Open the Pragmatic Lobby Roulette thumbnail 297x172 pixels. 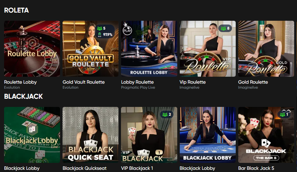149,49
